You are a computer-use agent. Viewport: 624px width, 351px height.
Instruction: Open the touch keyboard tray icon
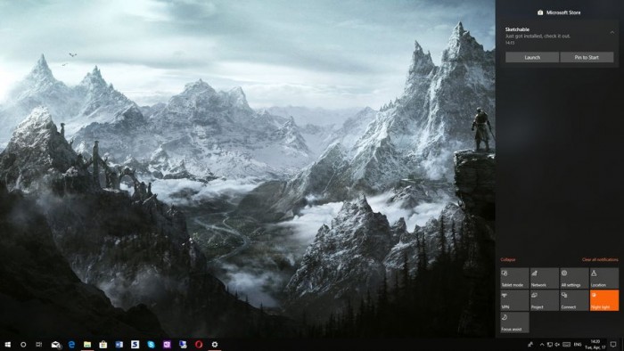coord(566,345)
